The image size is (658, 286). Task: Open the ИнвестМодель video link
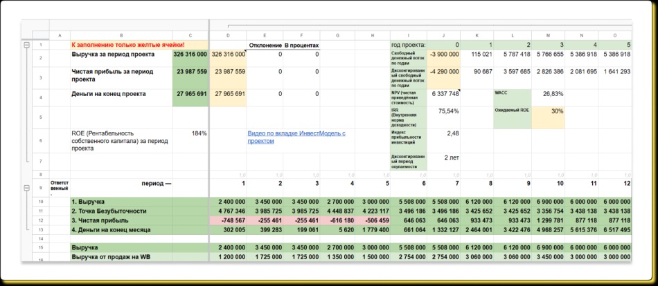pyautogui.click(x=296, y=137)
